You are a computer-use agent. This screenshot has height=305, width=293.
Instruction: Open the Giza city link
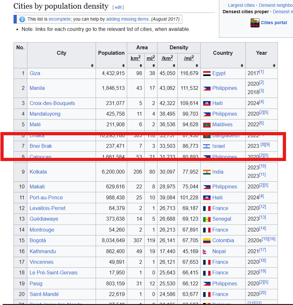coord(35,73)
